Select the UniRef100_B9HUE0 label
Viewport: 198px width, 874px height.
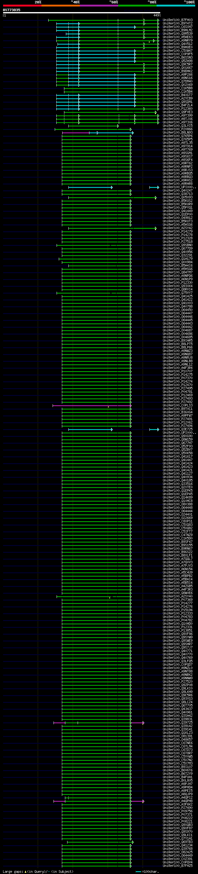(178, 47)
